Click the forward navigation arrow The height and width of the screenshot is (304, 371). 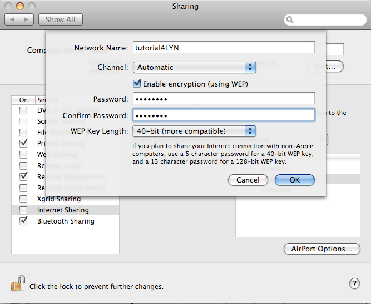(27, 19)
